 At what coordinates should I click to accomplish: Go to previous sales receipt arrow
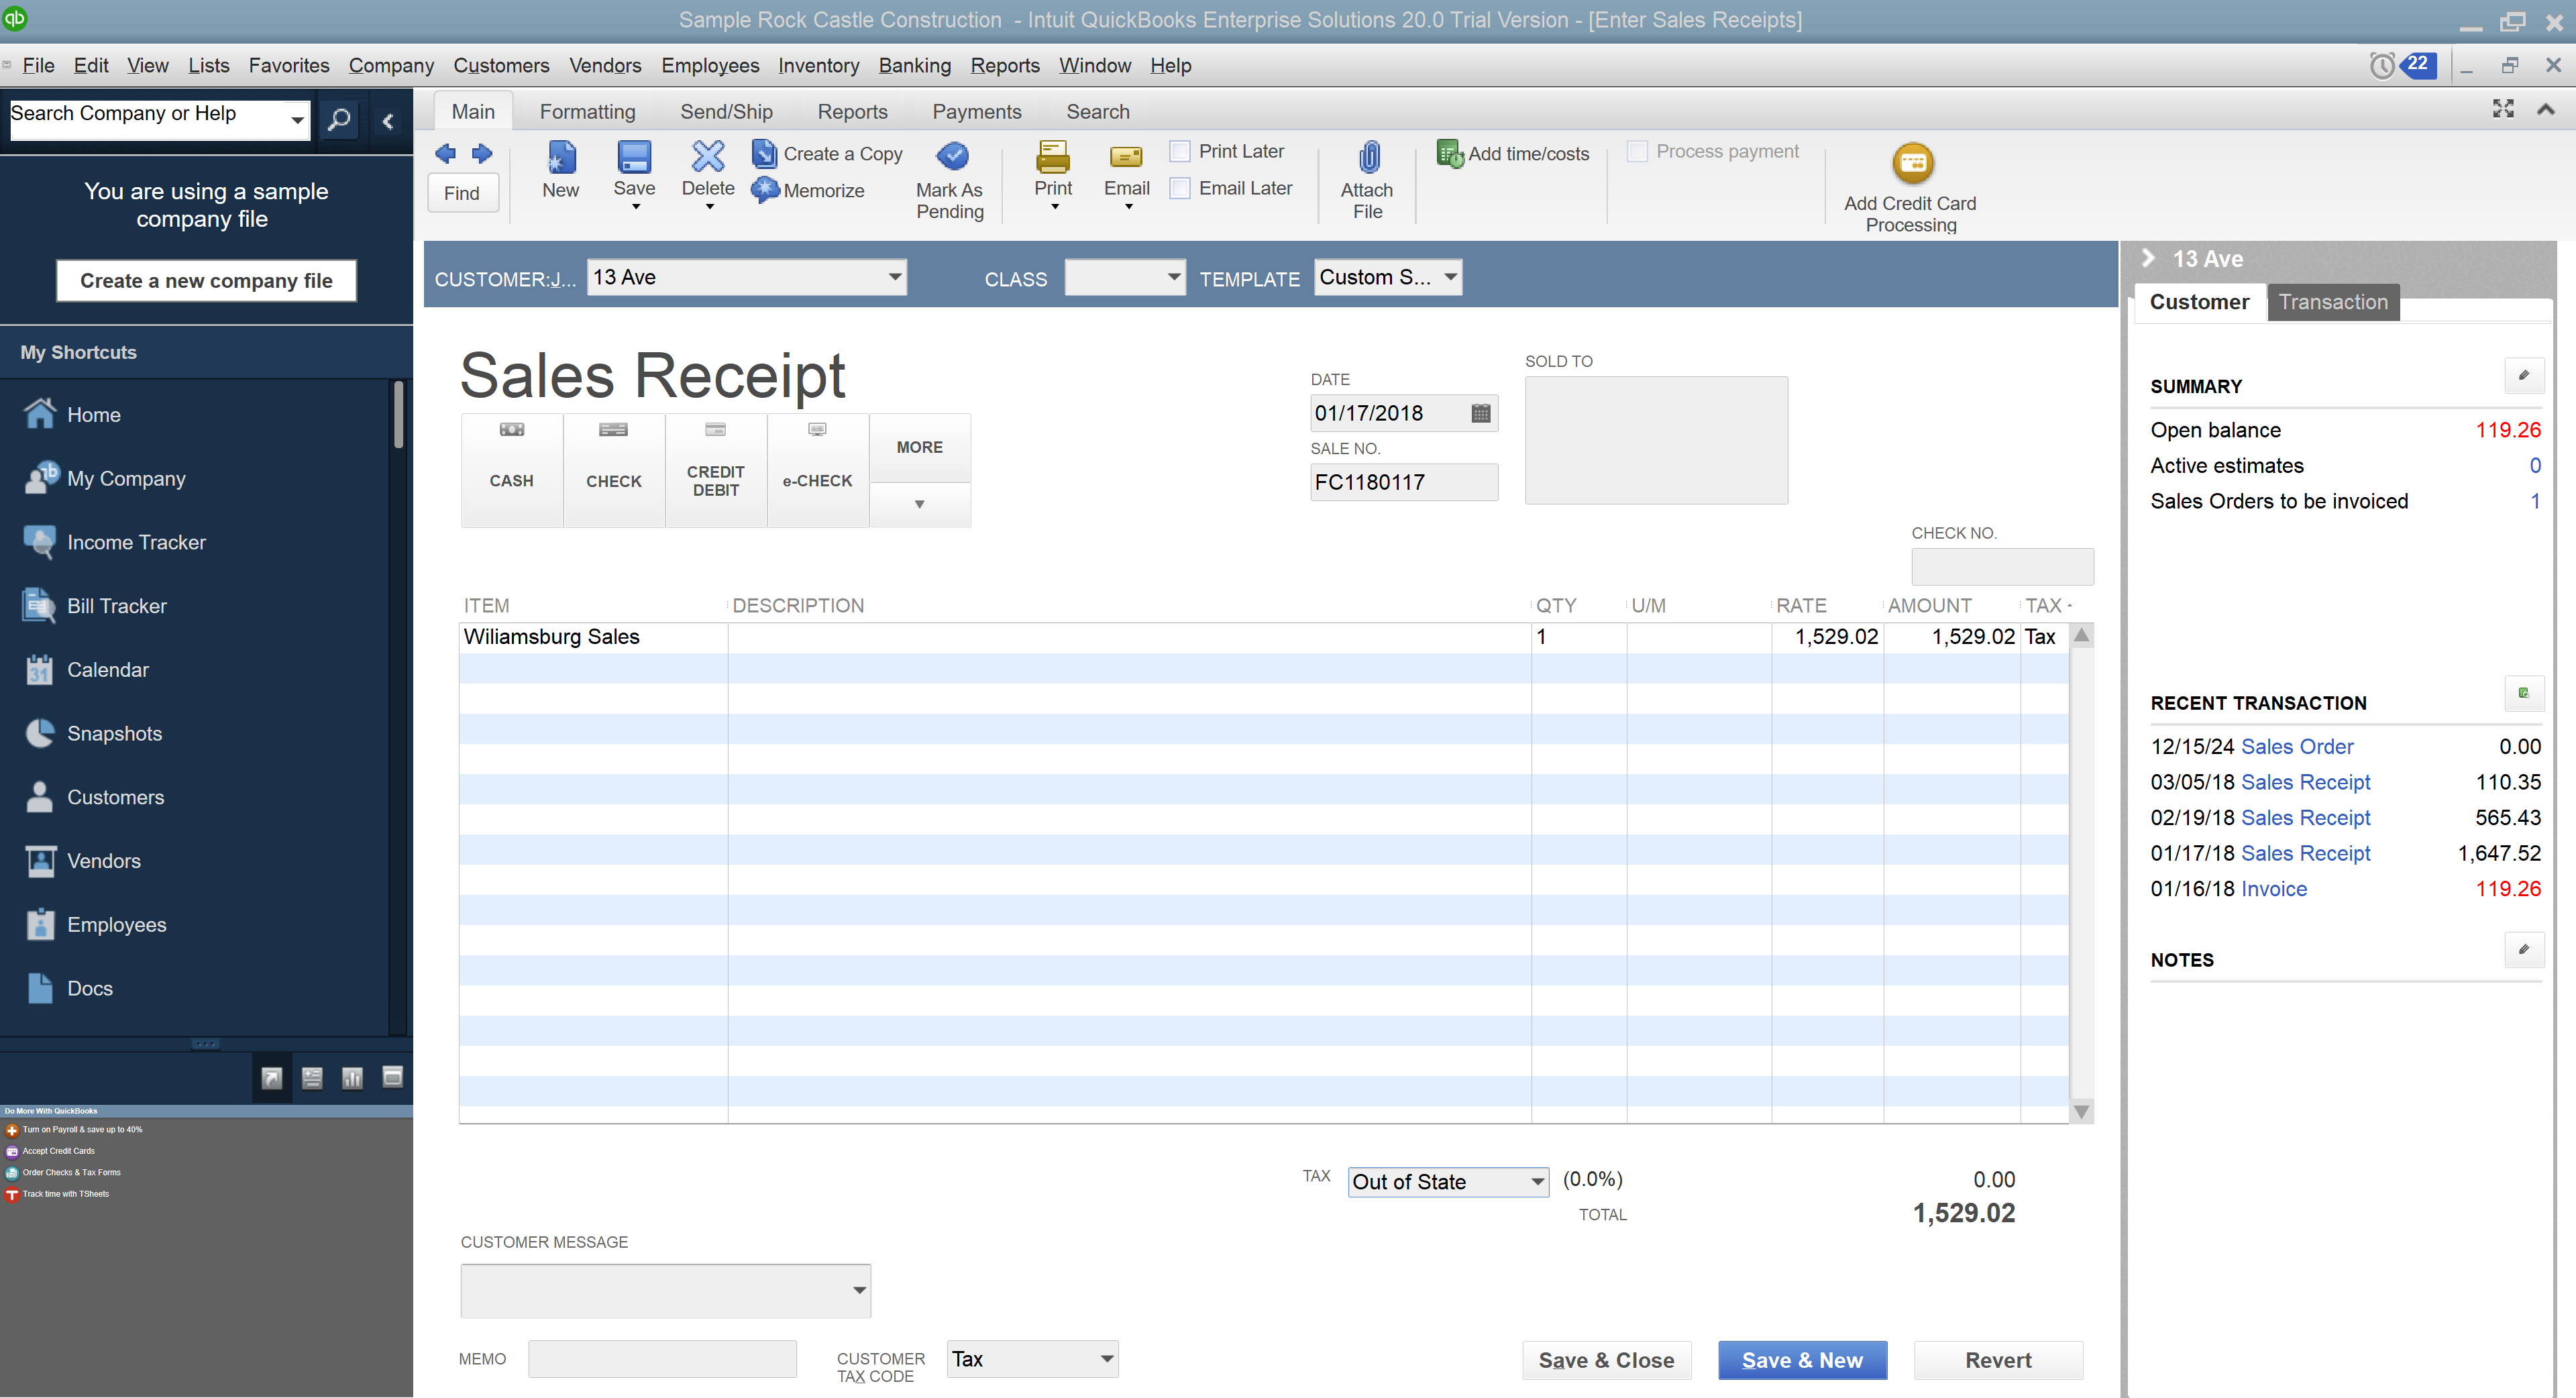click(x=445, y=153)
